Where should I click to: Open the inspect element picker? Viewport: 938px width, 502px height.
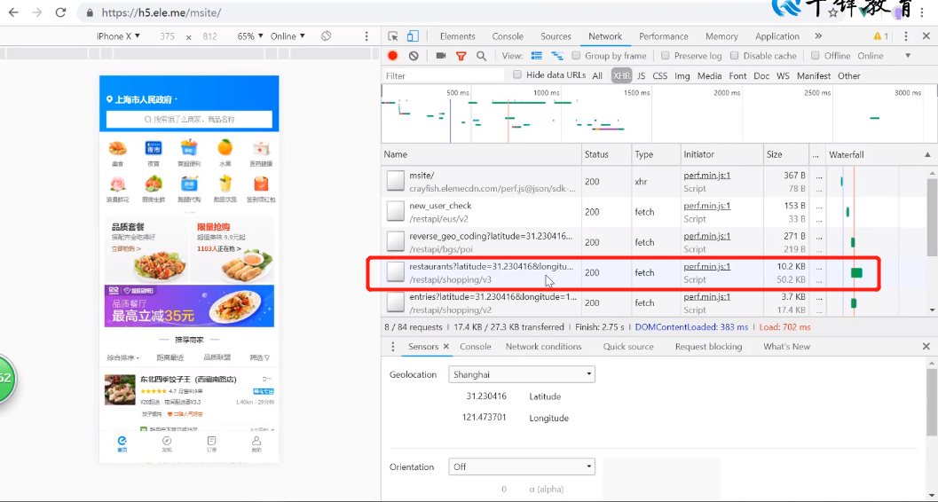click(x=393, y=36)
